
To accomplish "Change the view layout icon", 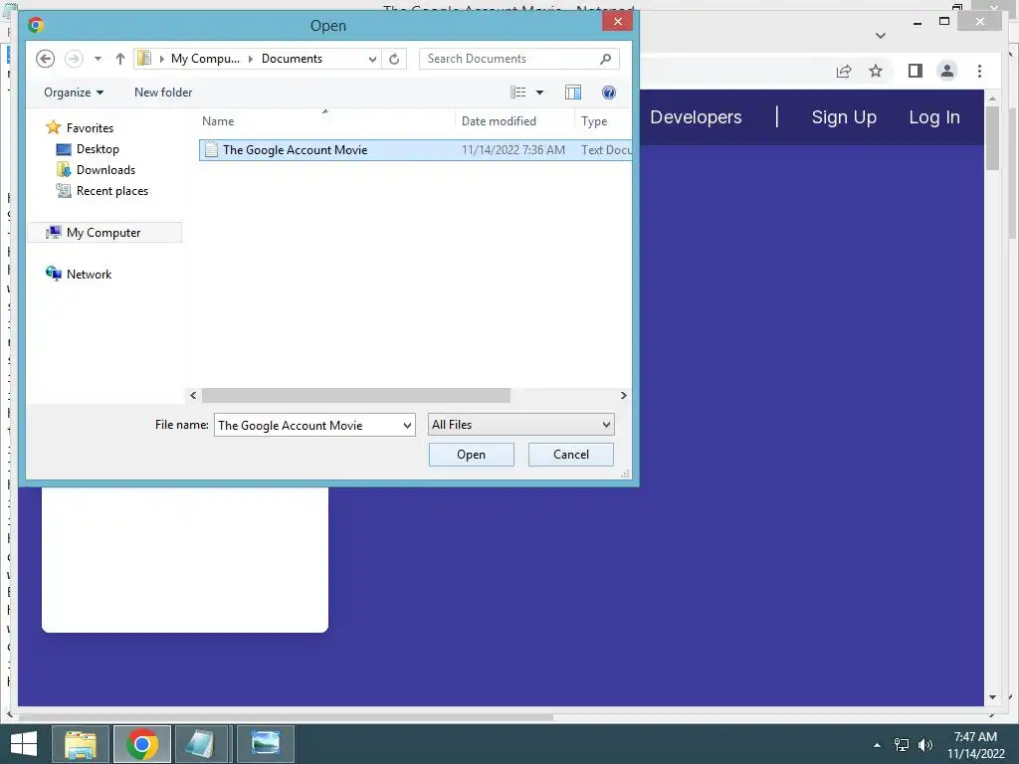I will point(517,93).
